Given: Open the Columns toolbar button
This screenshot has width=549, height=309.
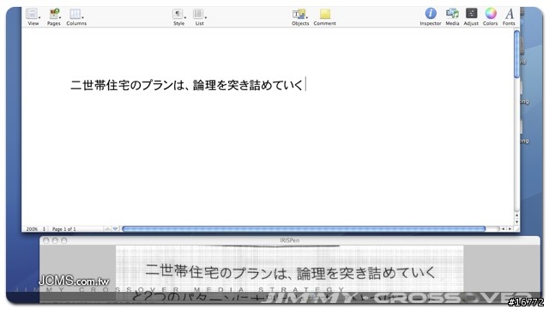Looking at the screenshot, I should pyautogui.click(x=76, y=16).
